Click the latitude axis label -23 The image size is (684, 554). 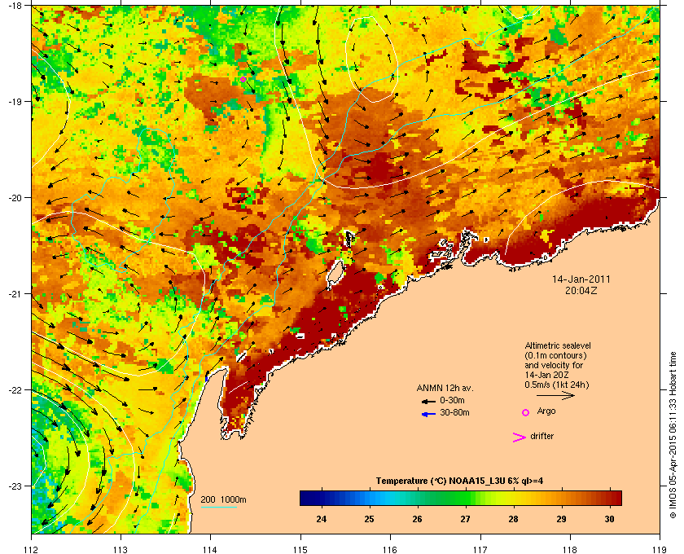[x=15, y=486]
